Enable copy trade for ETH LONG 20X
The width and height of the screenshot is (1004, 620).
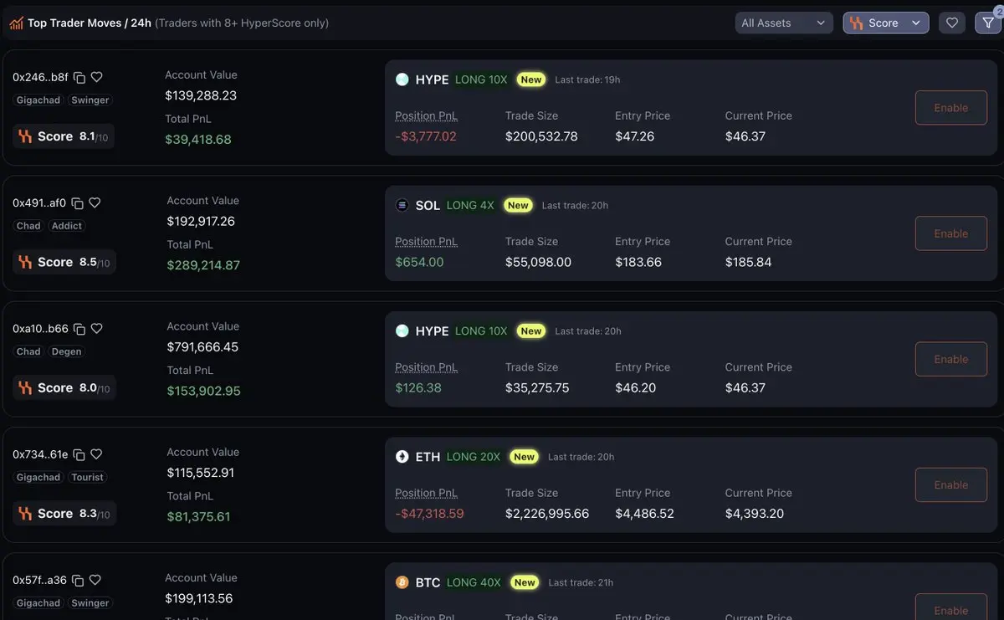point(951,485)
